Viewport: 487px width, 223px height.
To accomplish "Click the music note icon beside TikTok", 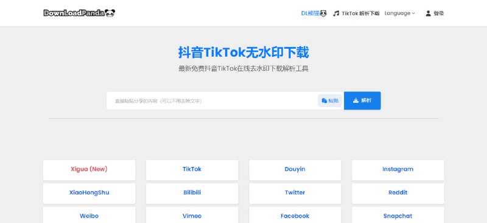I will (336, 13).
